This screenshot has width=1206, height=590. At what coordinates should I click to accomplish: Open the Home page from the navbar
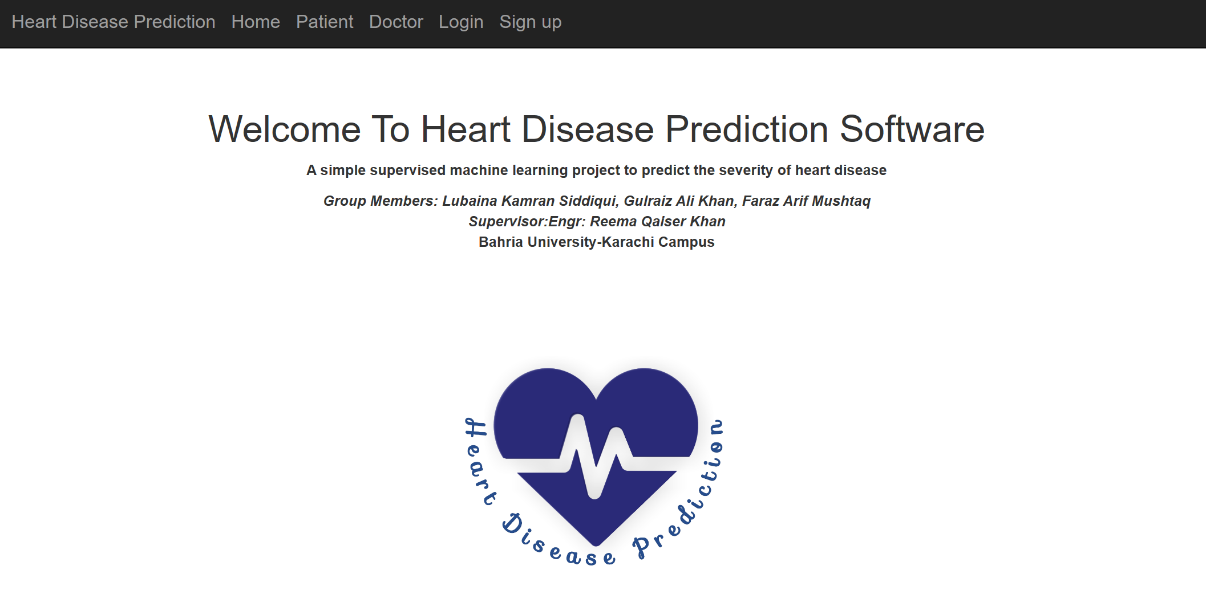point(256,22)
